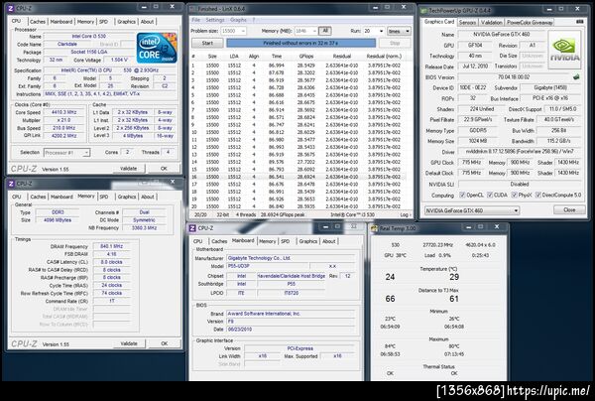Click the GPU-Z Name field 'NVIDIA GeForce GTX 460'
Screen dimensions: 595x401
pyautogui.click(x=501, y=34)
